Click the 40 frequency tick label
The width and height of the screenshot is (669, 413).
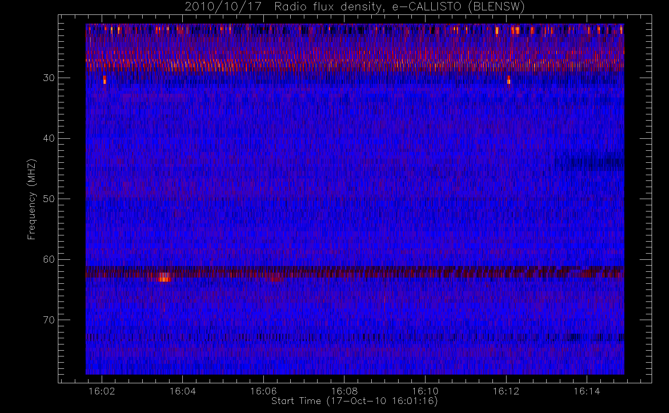pyautogui.click(x=49, y=138)
